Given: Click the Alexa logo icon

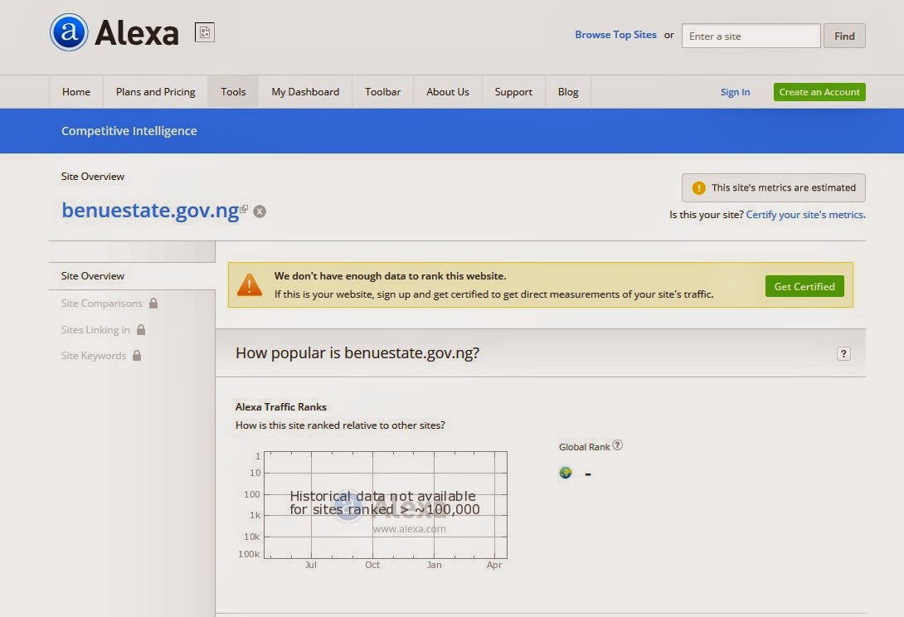Looking at the screenshot, I should (x=69, y=32).
